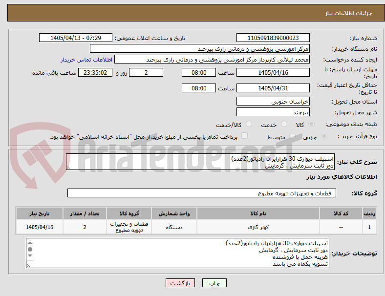Click the تاریخ نیاز column header
Screen dimensions: 385x296
[x=40, y=213]
